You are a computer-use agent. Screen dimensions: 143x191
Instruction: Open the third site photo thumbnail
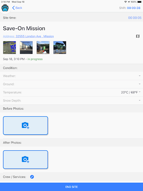point(43,47)
